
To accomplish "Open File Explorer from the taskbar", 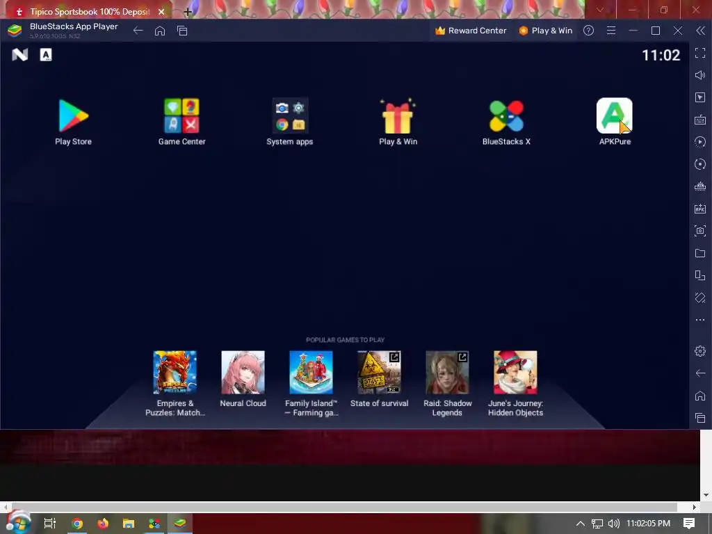I will click(x=129, y=524).
